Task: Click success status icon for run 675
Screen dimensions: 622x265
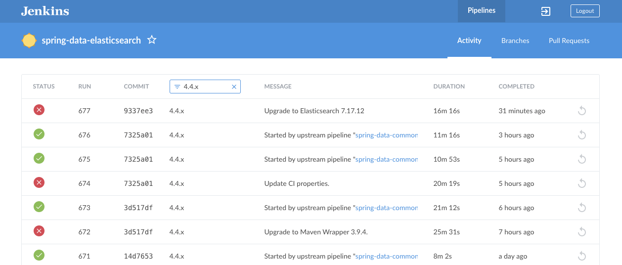Action: coord(39,159)
